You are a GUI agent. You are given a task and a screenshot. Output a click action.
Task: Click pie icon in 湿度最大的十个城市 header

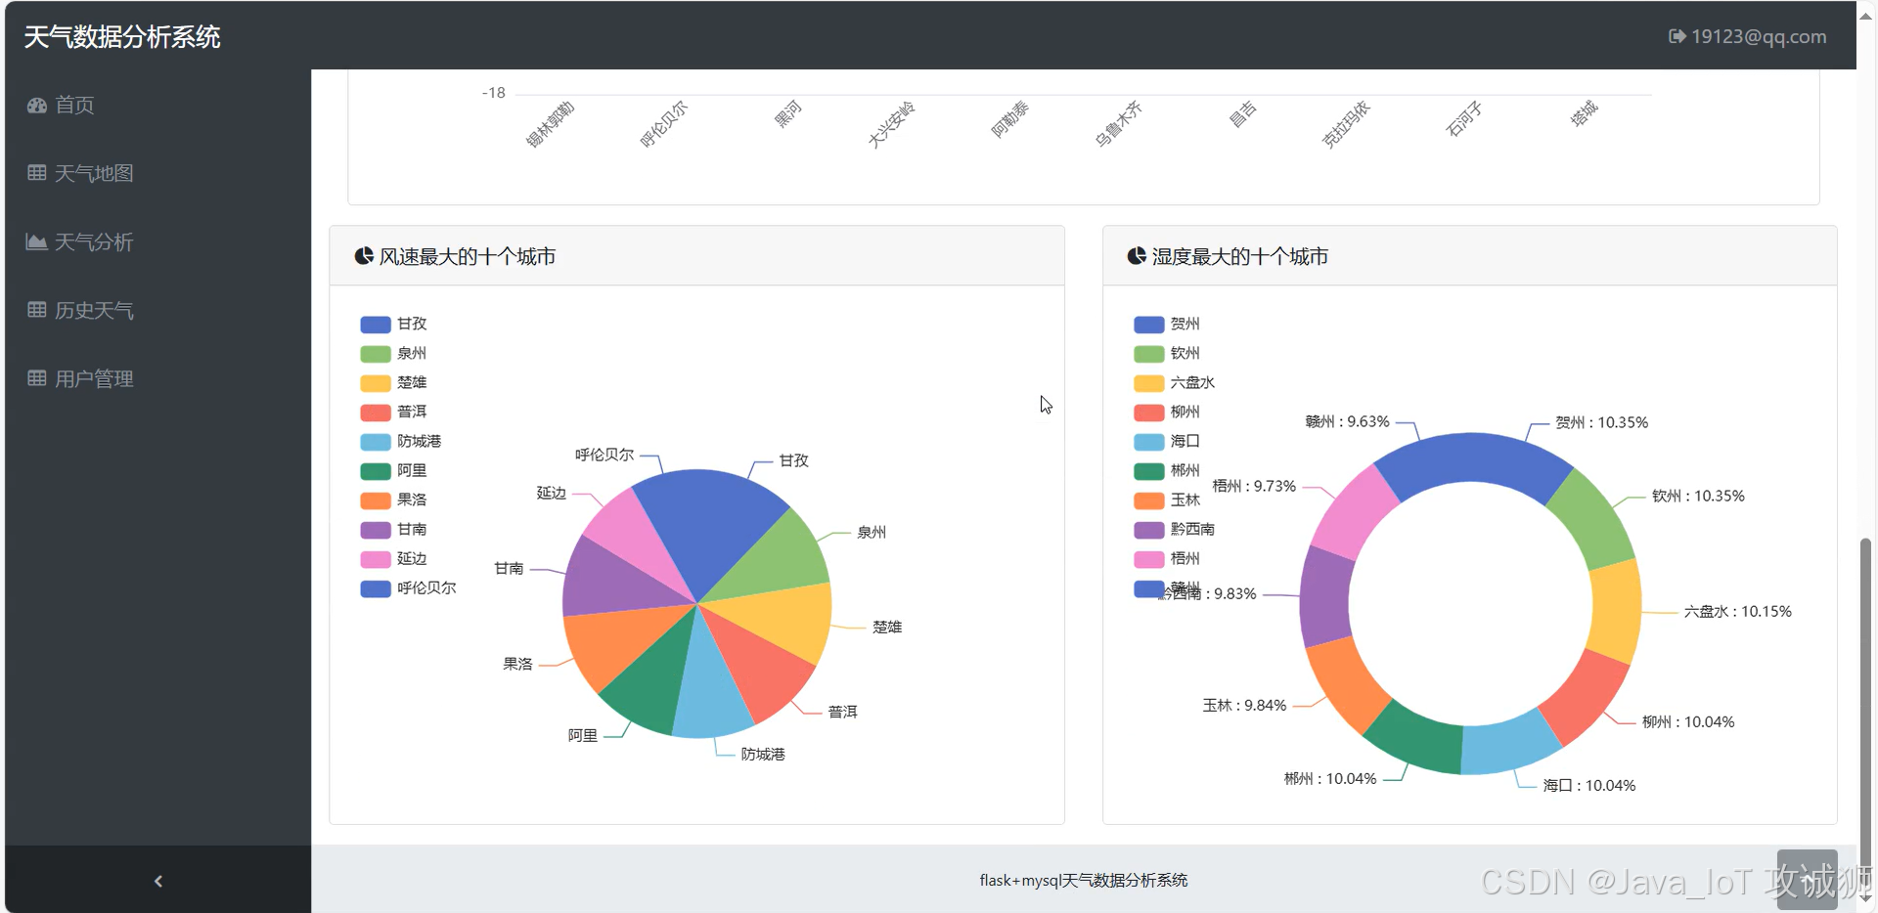click(1137, 256)
